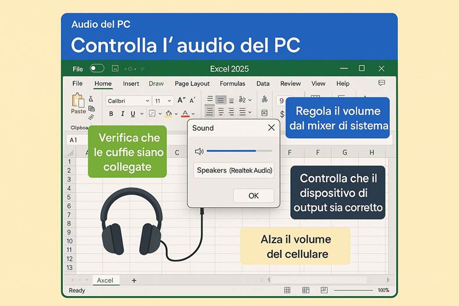Click the merge cells icon

tap(265, 113)
